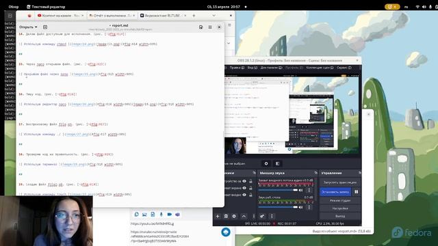Open clock and date in top bar
438x246 pixels.
224,7
